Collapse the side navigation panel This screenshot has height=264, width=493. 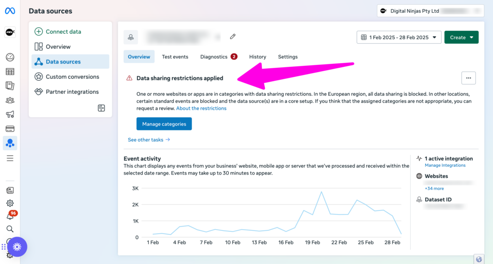click(x=101, y=108)
